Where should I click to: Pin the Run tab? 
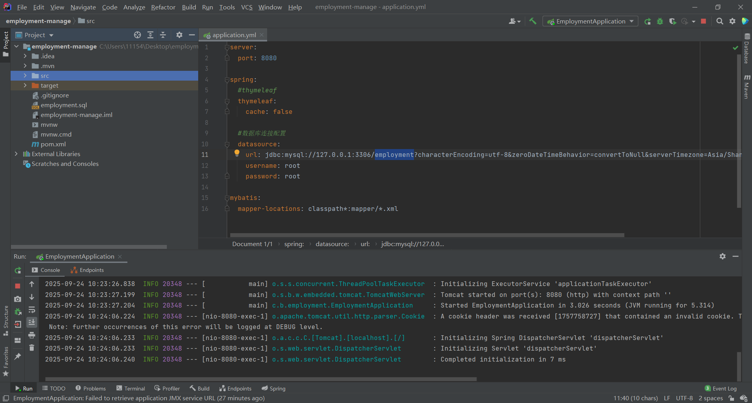(x=18, y=356)
